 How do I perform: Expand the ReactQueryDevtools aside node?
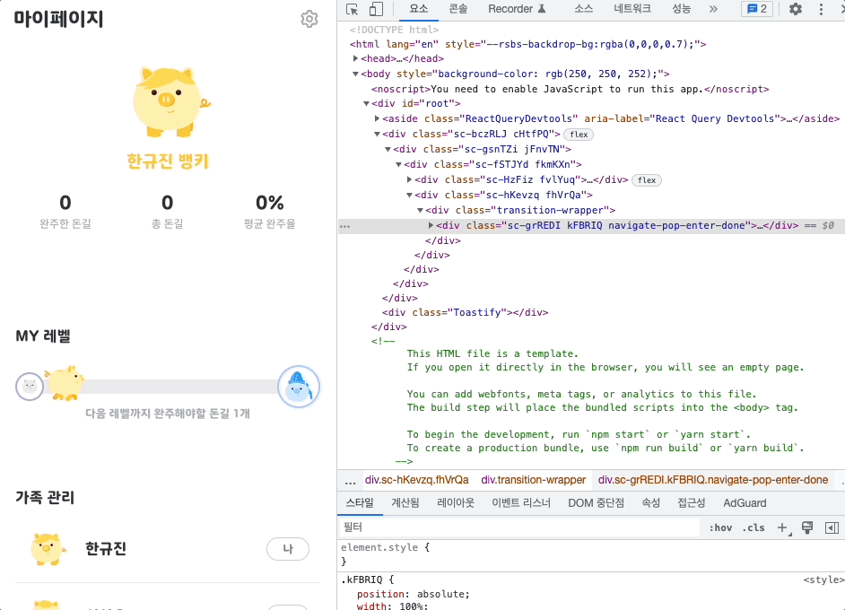point(378,118)
